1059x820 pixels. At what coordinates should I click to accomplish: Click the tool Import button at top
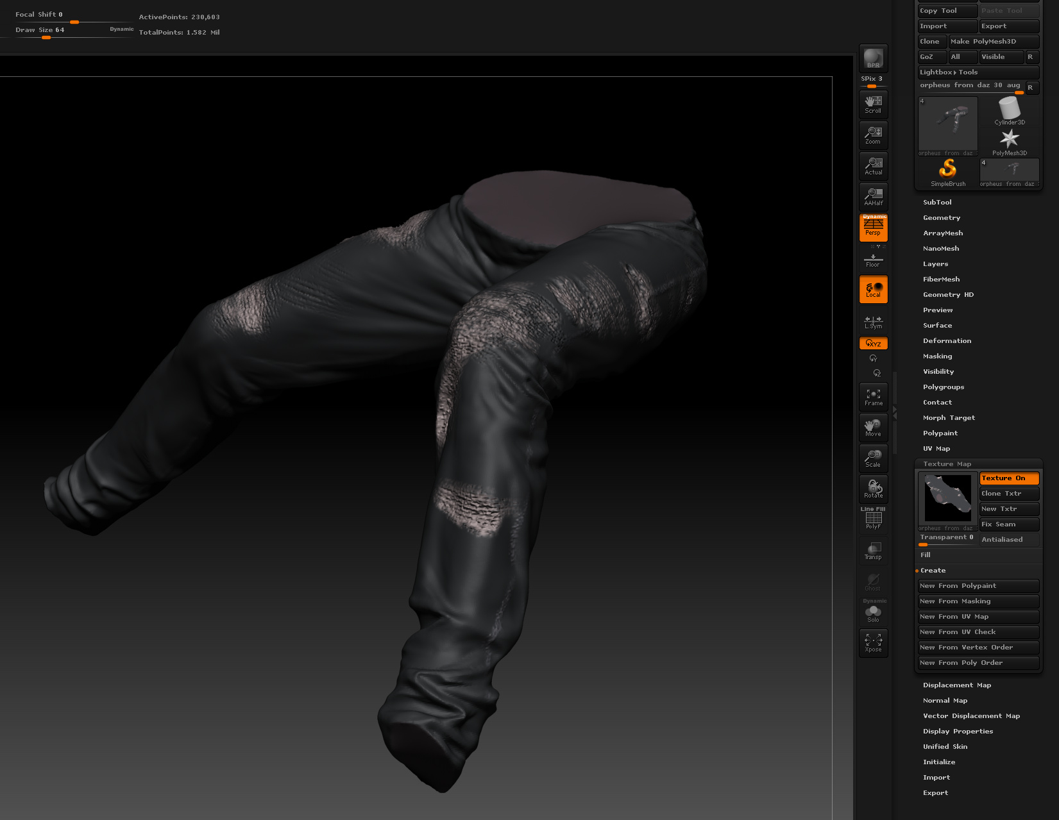[x=948, y=26]
